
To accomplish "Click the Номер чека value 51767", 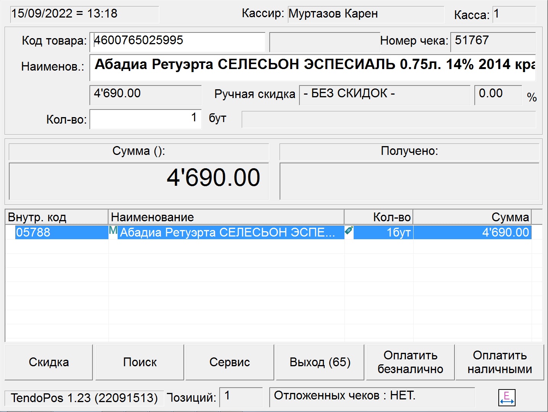I will click(x=493, y=42).
